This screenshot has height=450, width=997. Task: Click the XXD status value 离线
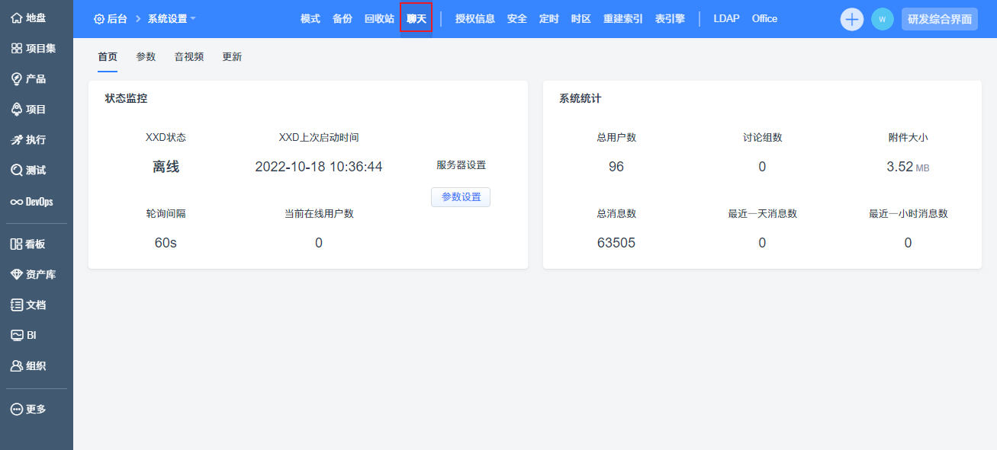click(x=166, y=167)
